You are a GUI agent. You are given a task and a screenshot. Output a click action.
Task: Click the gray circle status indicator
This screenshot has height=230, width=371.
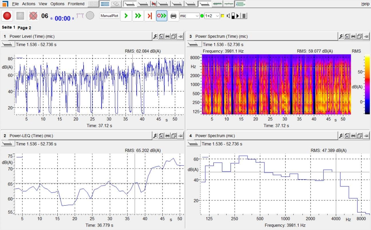90,15
